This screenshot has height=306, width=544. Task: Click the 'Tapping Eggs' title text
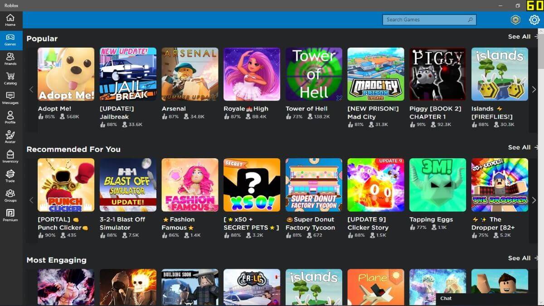point(431,219)
